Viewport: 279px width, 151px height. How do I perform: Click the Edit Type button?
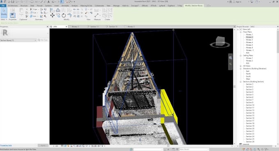tap(43, 40)
